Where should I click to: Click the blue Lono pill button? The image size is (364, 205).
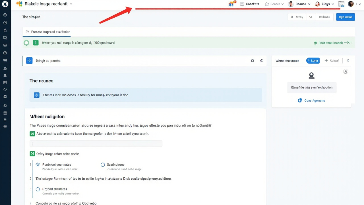coord(313,61)
